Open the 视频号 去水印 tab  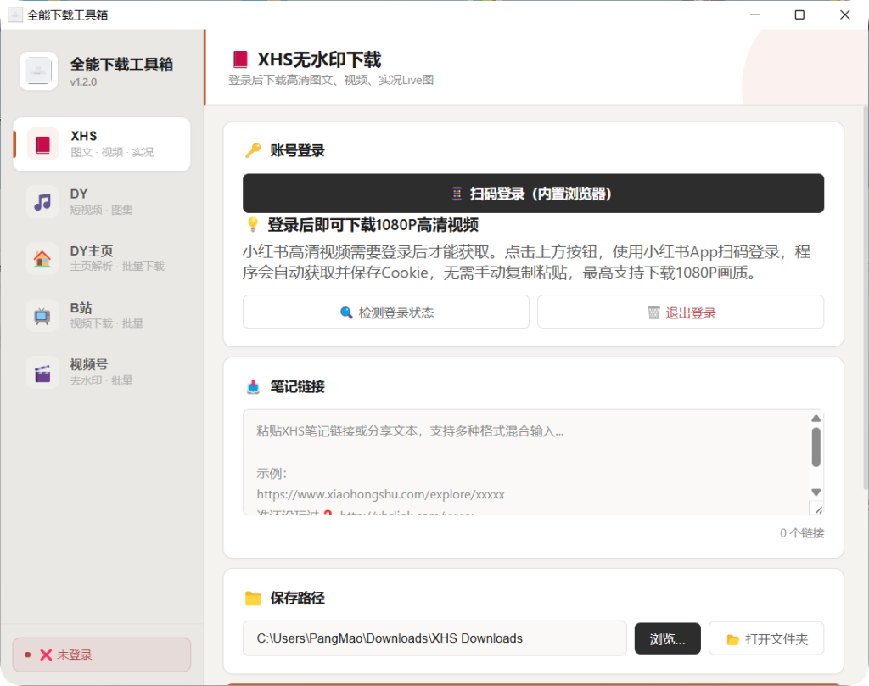point(102,373)
